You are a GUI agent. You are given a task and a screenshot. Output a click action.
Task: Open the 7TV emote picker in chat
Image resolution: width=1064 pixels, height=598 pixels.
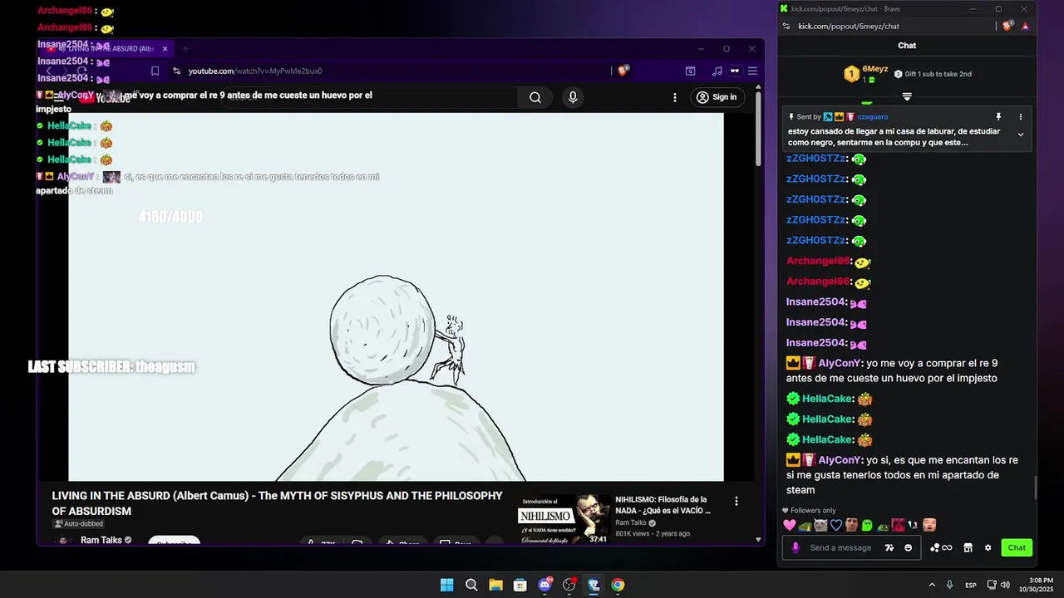(889, 547)
